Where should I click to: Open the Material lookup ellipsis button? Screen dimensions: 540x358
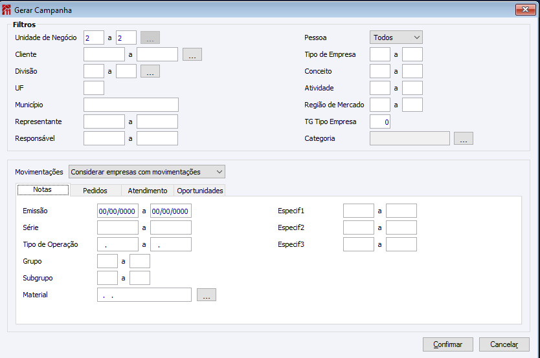pos(206,295)
